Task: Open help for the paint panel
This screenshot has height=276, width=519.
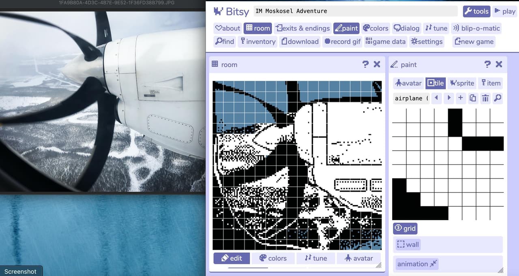Action: pyautogui.click(x=487, y=64)
